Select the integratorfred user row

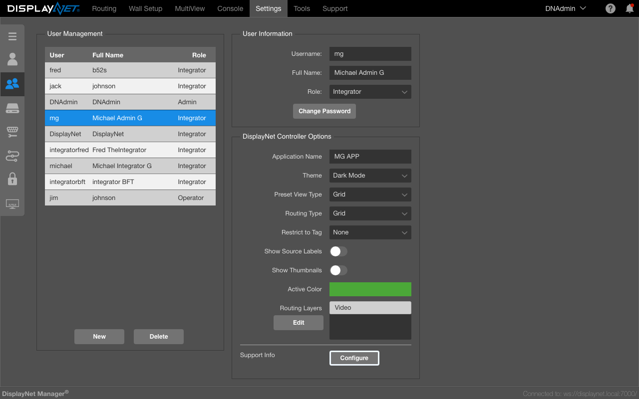[130, 150]
